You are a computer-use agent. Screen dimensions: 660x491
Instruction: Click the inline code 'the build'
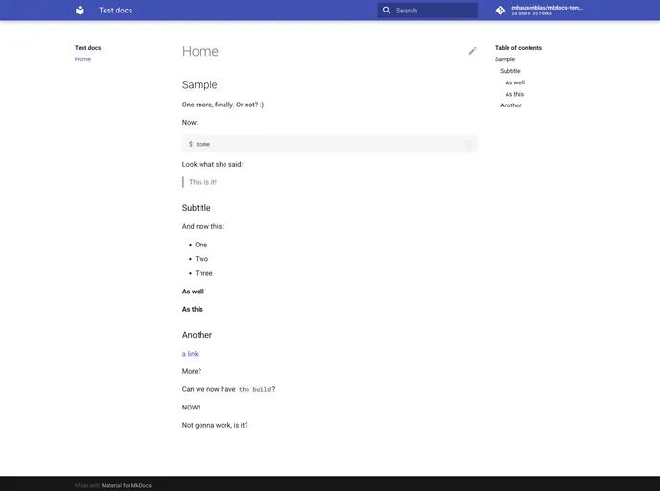pos(254,389)
